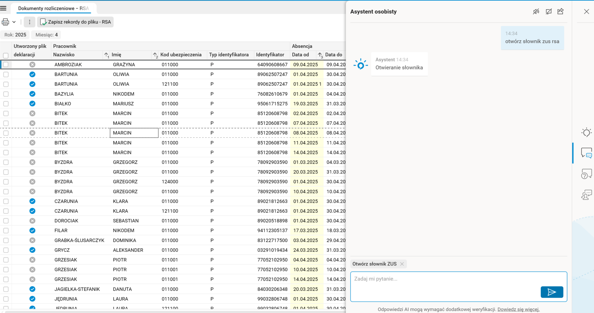Expand the print options dropdown arrow
This screenshot has width=594, height=313.
pyautogui.click(x=14, y=22)
